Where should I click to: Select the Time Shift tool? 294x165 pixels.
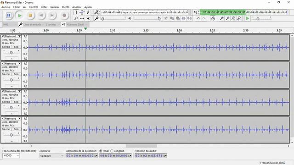coord(82,18)
